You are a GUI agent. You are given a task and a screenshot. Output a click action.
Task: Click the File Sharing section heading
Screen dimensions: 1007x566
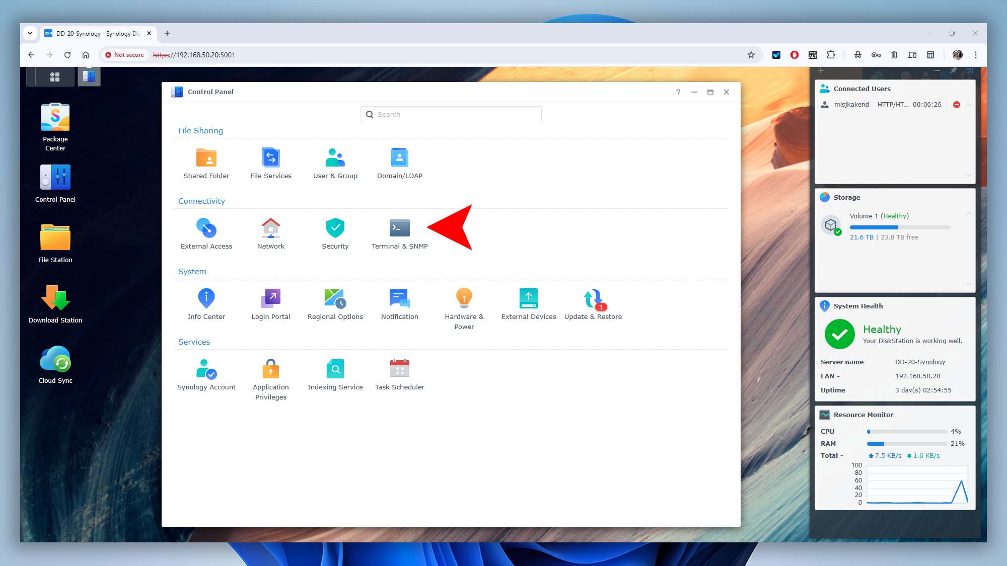point(200,131)
